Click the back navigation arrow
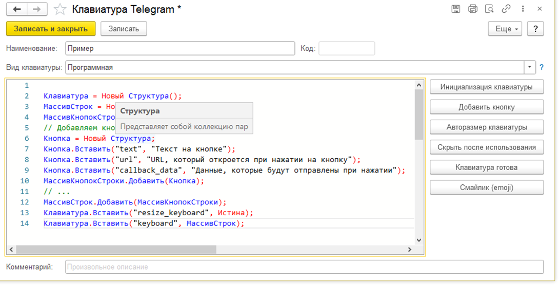Screen dimensions: 559x285 (x=17, y=10)
